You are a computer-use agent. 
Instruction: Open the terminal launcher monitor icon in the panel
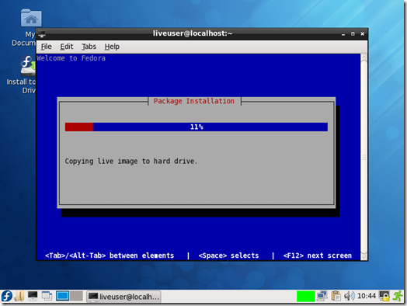tap(33, 296)
